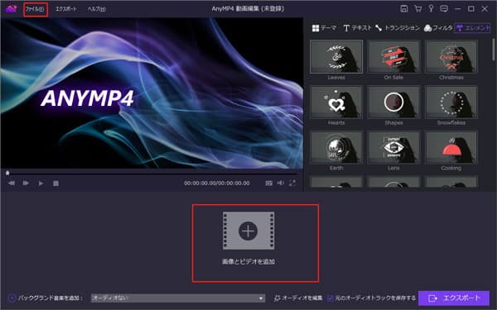Click the snapshot camera icon

[268, 184]
